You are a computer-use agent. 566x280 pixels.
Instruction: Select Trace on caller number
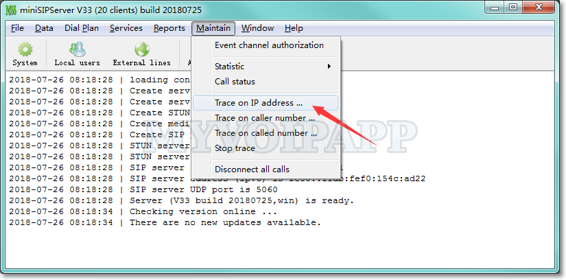pyautogui.click(x=266, y=118)
